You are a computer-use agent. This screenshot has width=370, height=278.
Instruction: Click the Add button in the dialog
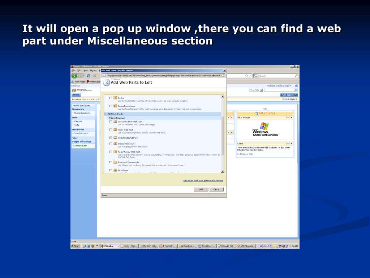point(201,189)
